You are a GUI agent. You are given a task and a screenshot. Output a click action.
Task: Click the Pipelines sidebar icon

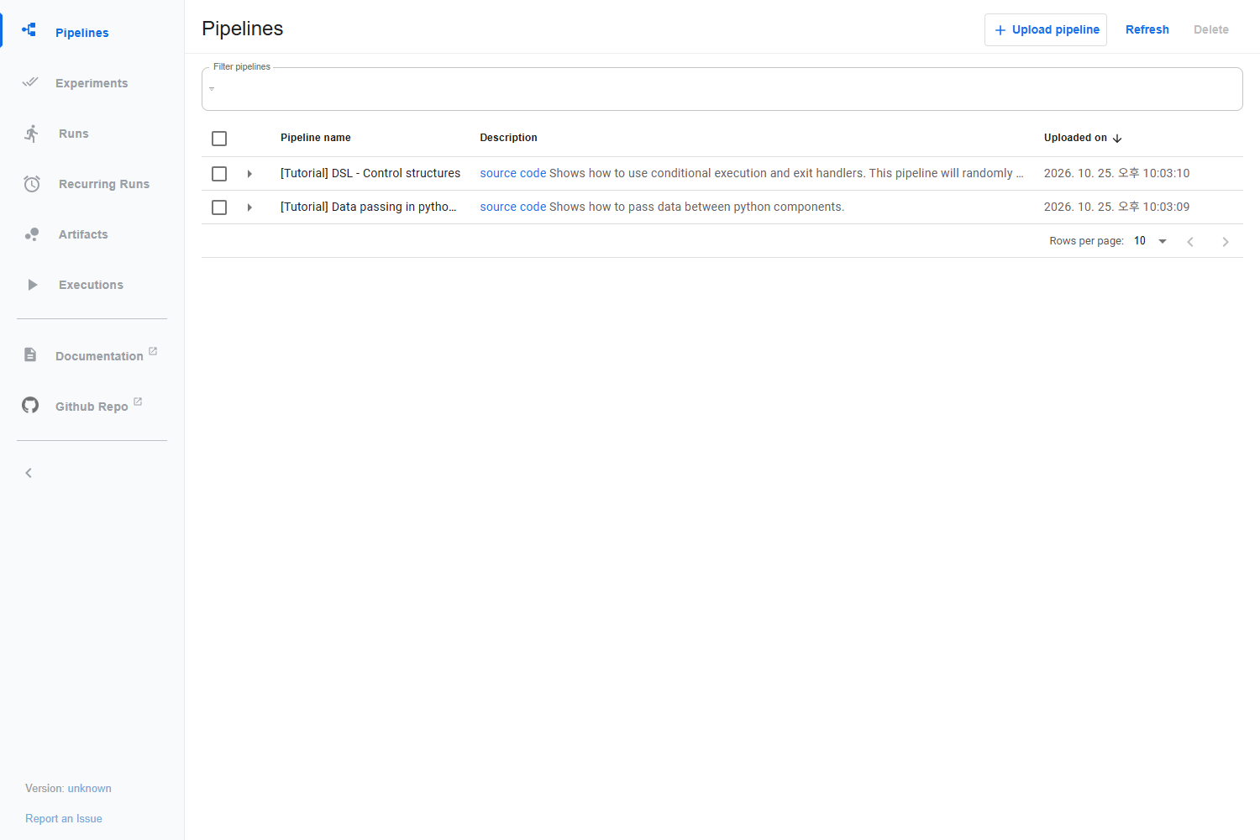29,30
